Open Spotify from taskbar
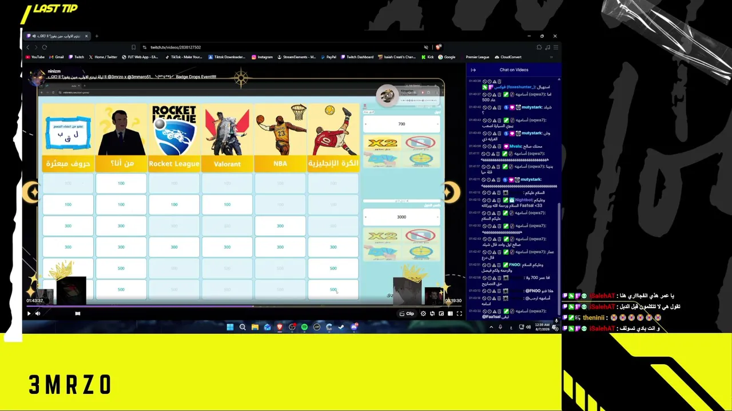Image resolution: width=732 pixels, height=411 pixels. [x=304, y=327]
